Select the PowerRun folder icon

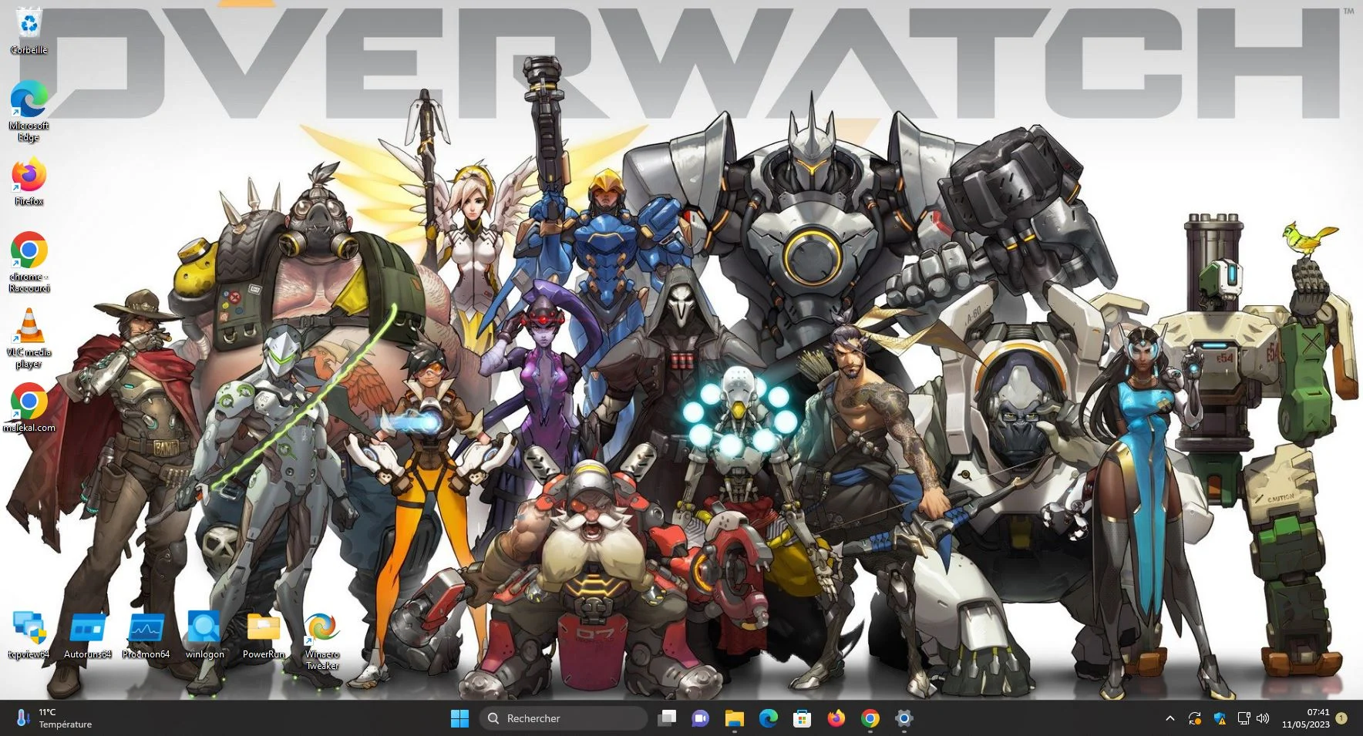click(x=263, y=636)
